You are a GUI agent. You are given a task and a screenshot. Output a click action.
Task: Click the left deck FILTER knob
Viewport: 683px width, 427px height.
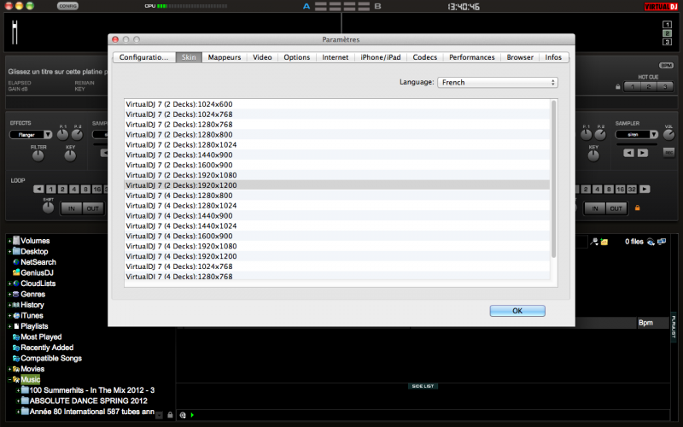(38, 155)
